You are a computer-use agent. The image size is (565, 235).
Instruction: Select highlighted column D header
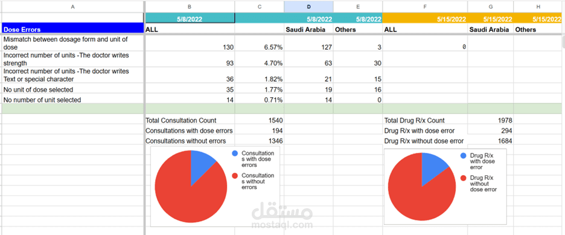308,6
